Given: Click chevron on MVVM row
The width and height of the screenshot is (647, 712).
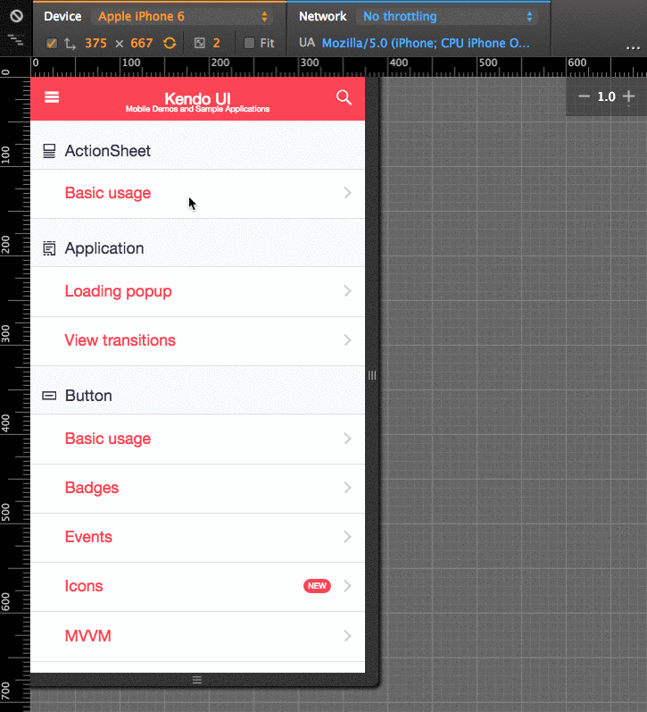Looking at the screenshot, I should [x=347, y=636].
